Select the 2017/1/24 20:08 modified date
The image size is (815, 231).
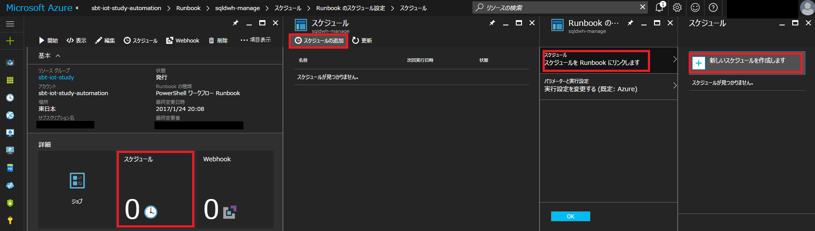180,109
